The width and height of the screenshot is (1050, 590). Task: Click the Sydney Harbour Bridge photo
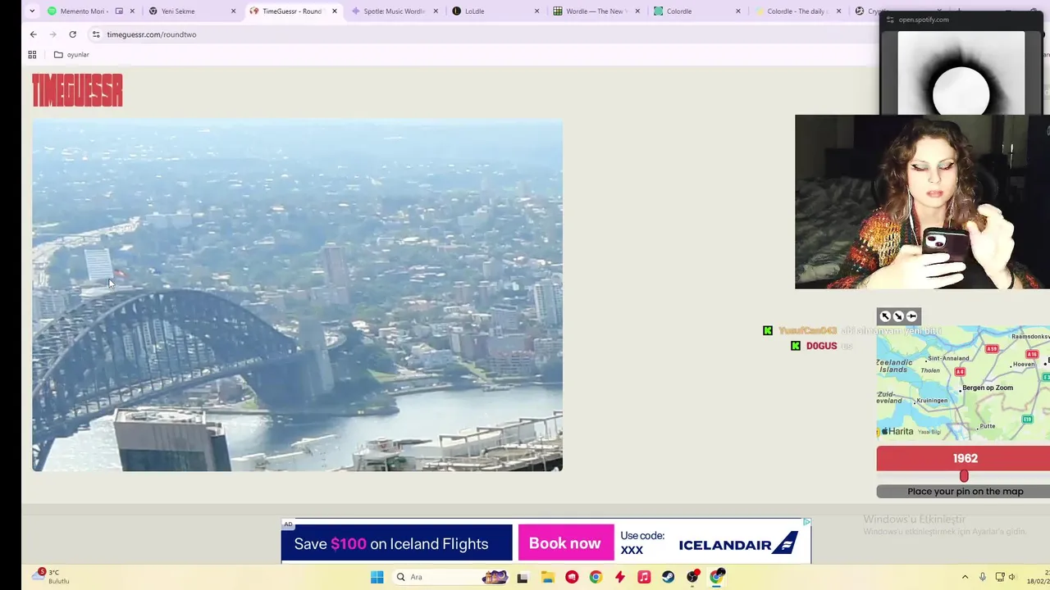297,296
